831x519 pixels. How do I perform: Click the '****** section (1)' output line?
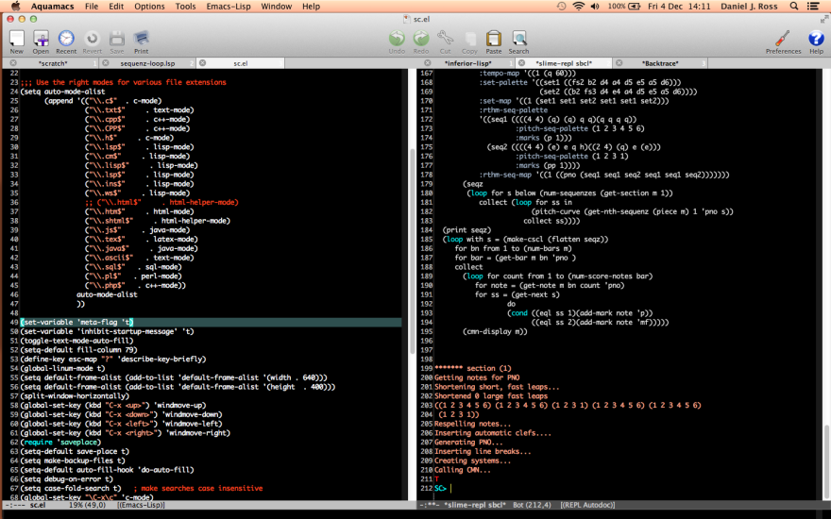tap(473, 368)
